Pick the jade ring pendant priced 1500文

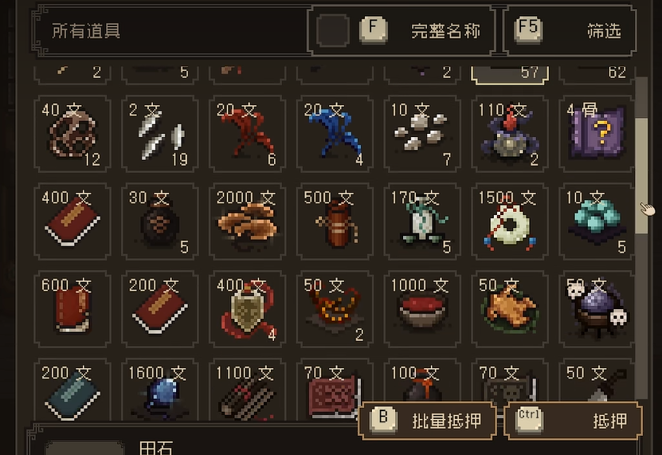point(510,222)
